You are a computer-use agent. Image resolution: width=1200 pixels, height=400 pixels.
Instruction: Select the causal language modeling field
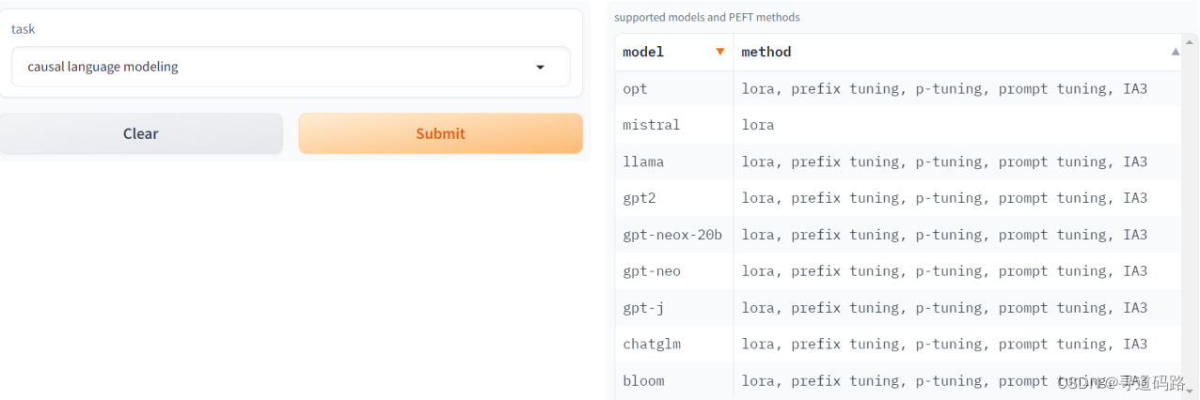pyautogui.click(x=291, y=67)
